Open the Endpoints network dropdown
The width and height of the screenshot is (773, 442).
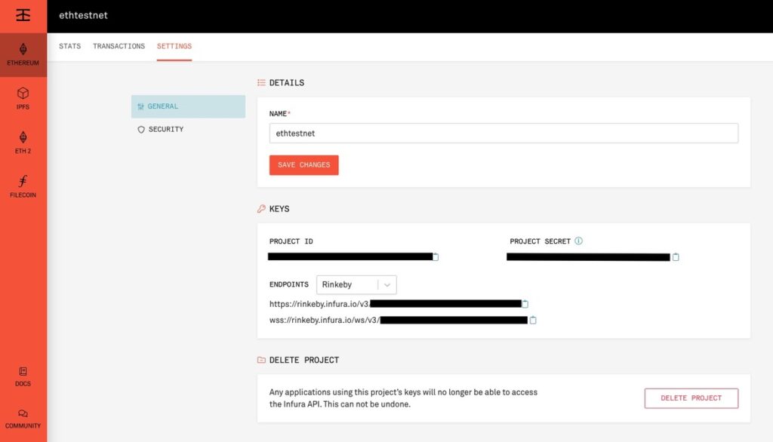[x=356, y=285]
